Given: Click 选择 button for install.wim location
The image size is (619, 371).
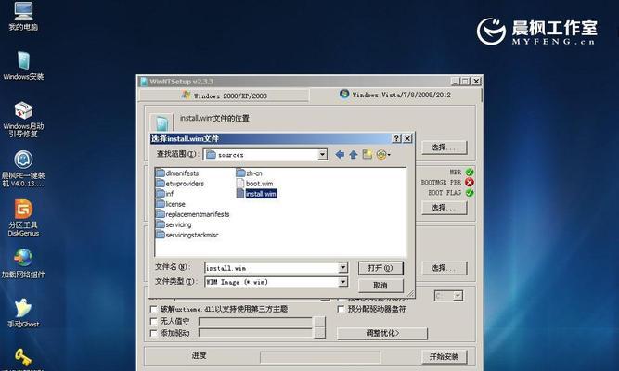Looking at the screenshot, I should 445,147.
